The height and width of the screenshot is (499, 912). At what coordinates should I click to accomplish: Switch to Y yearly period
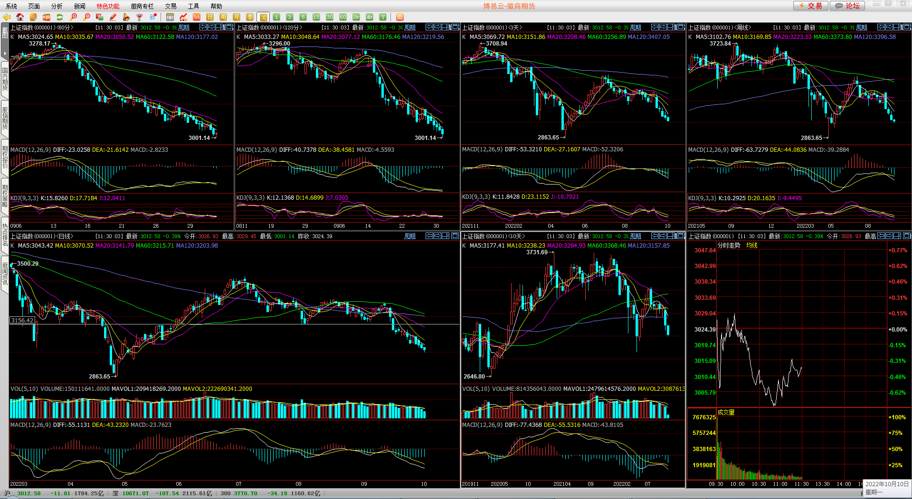coord(383,17)
